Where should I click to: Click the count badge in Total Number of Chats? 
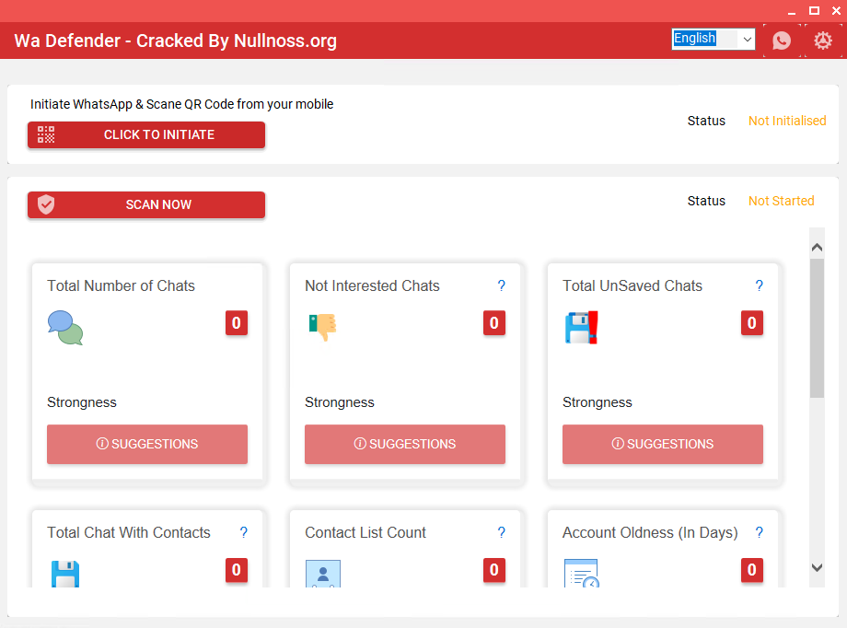pos(237,323)
